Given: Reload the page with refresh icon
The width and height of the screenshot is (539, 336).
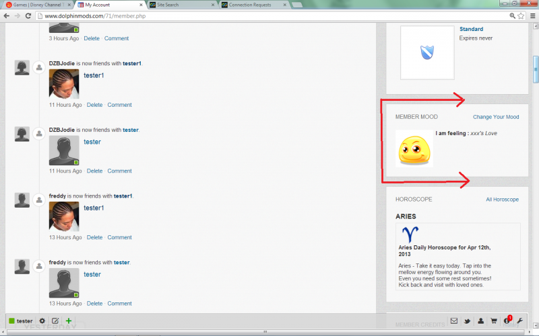Looking at the screenshot, I should pyautogui.click(x=28, y=15).
